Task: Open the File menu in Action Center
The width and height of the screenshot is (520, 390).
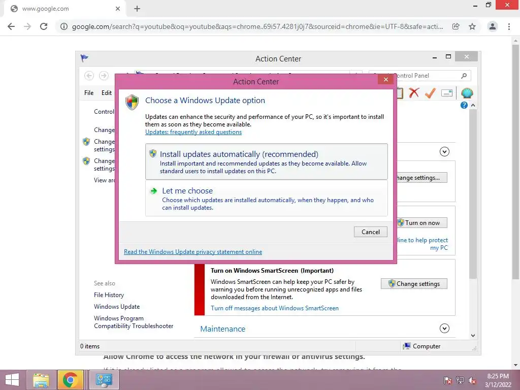Action: (x=89, y=93)
